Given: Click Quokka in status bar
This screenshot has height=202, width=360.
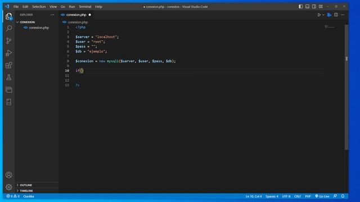Looking at the screenshot, I should [29, 196].
